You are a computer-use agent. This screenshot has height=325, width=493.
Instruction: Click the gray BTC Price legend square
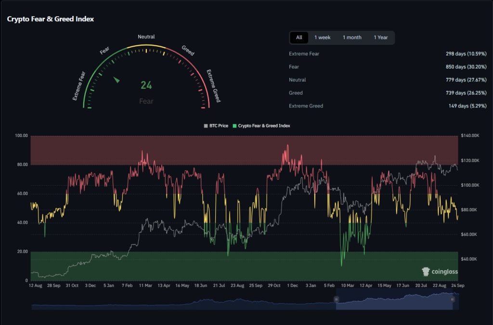(x=206, y=126)
